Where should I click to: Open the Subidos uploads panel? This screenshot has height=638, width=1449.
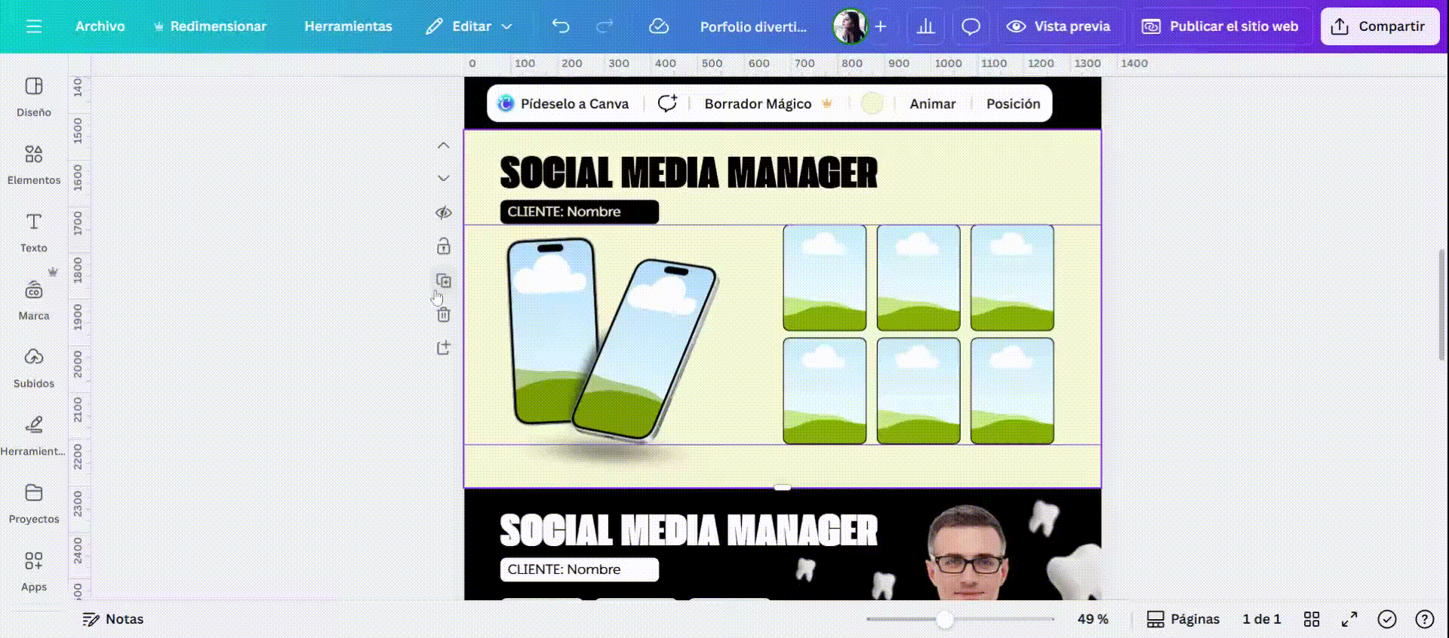click(34, 369)
